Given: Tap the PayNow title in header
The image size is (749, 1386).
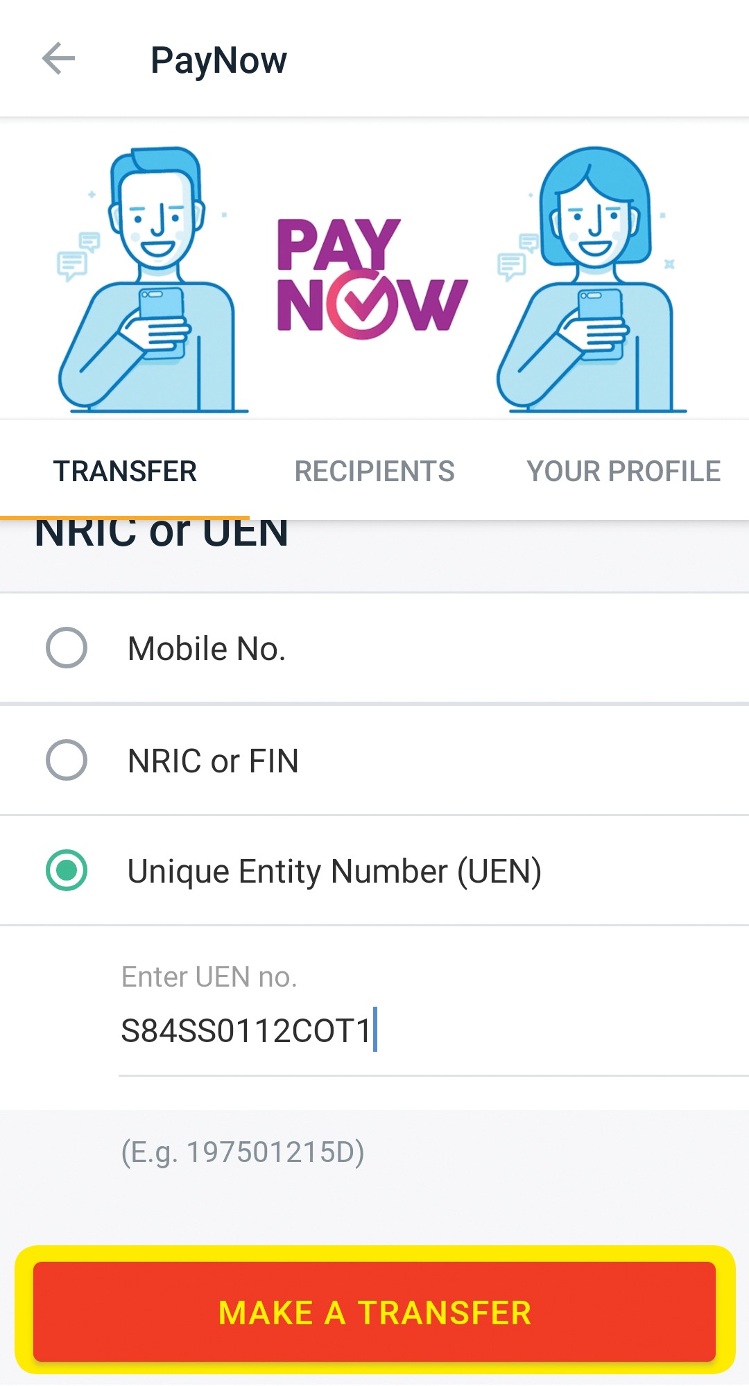Looking at the screenshot, I should (x=218, y=60).
